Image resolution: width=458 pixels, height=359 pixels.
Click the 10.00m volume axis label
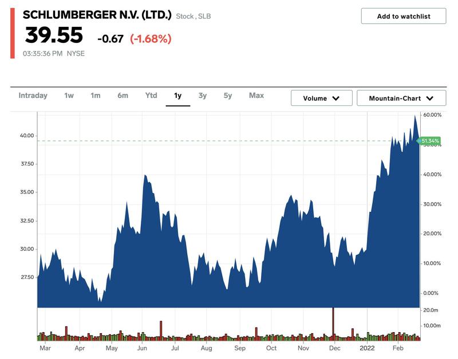tap(432, 325)
